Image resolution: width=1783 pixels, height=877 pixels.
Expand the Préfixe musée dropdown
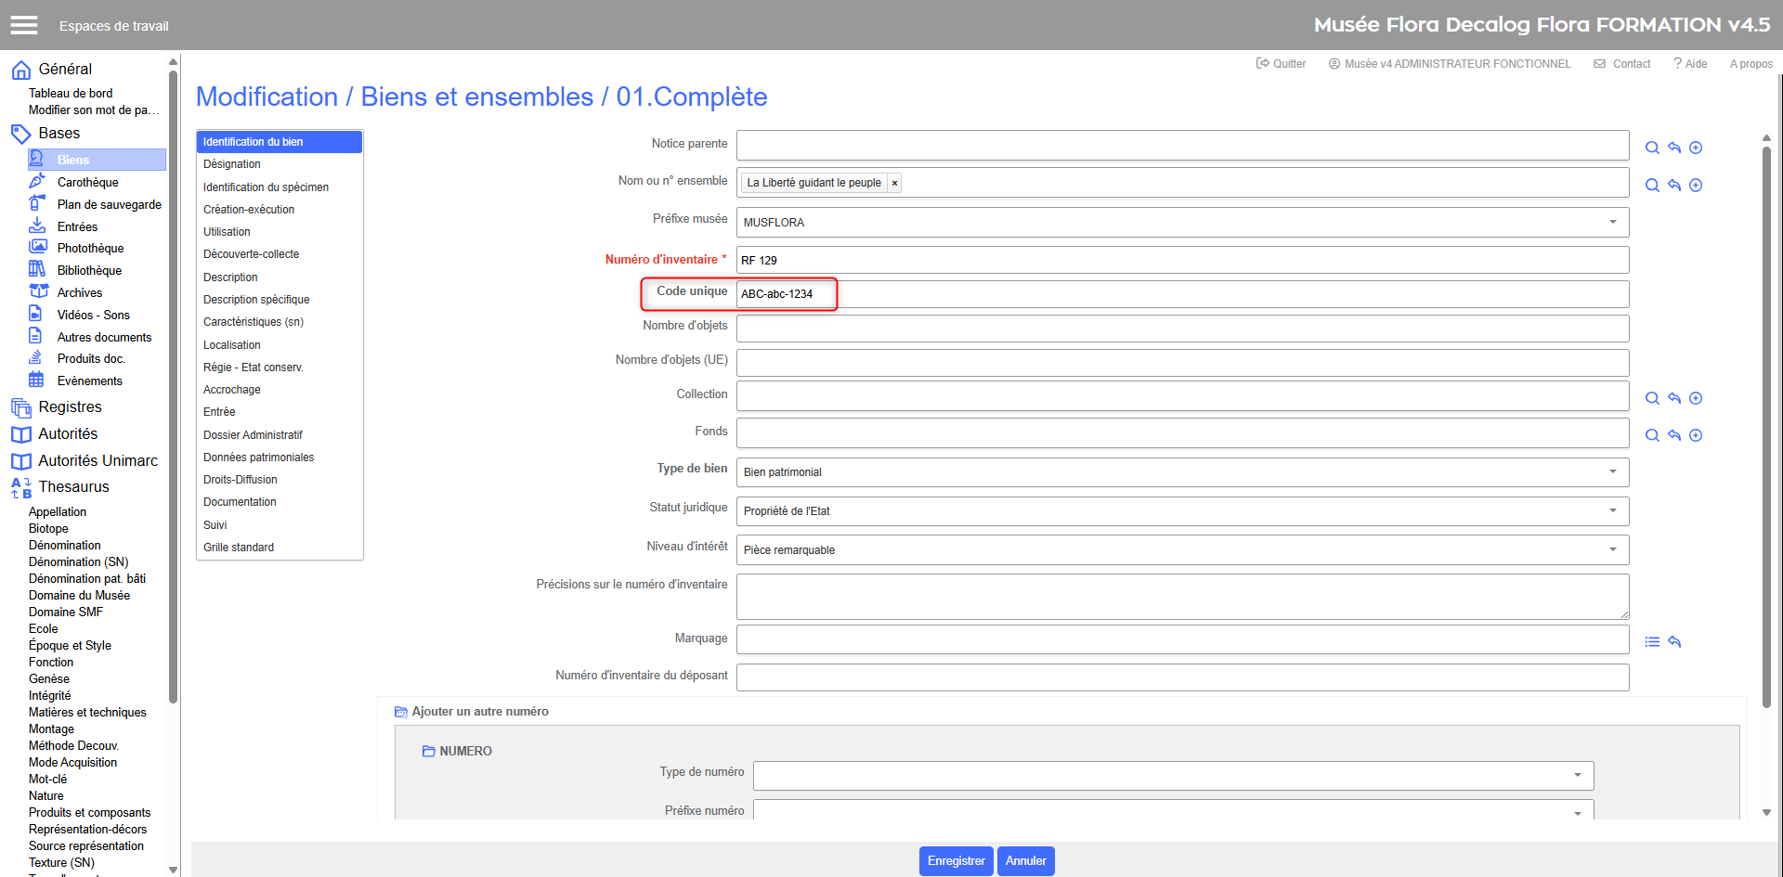(x=1612, y=223)
